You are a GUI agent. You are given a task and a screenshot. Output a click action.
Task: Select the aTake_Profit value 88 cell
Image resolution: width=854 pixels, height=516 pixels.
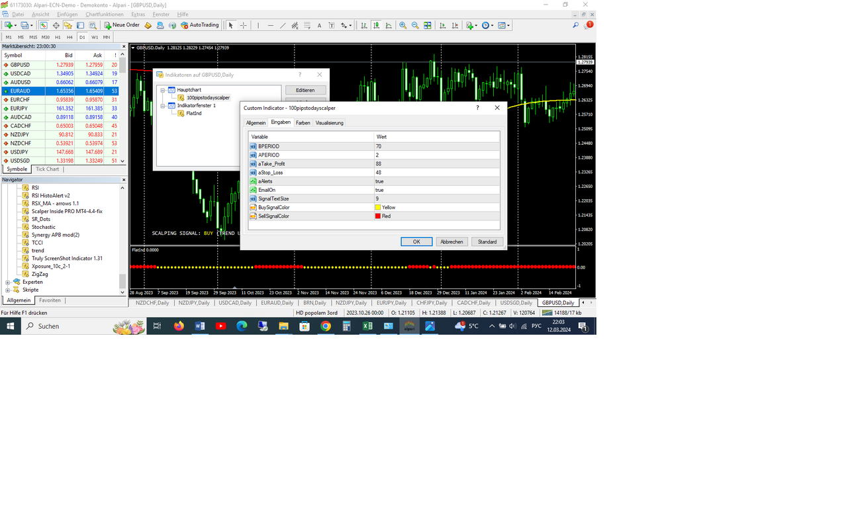tap(436, 163)
